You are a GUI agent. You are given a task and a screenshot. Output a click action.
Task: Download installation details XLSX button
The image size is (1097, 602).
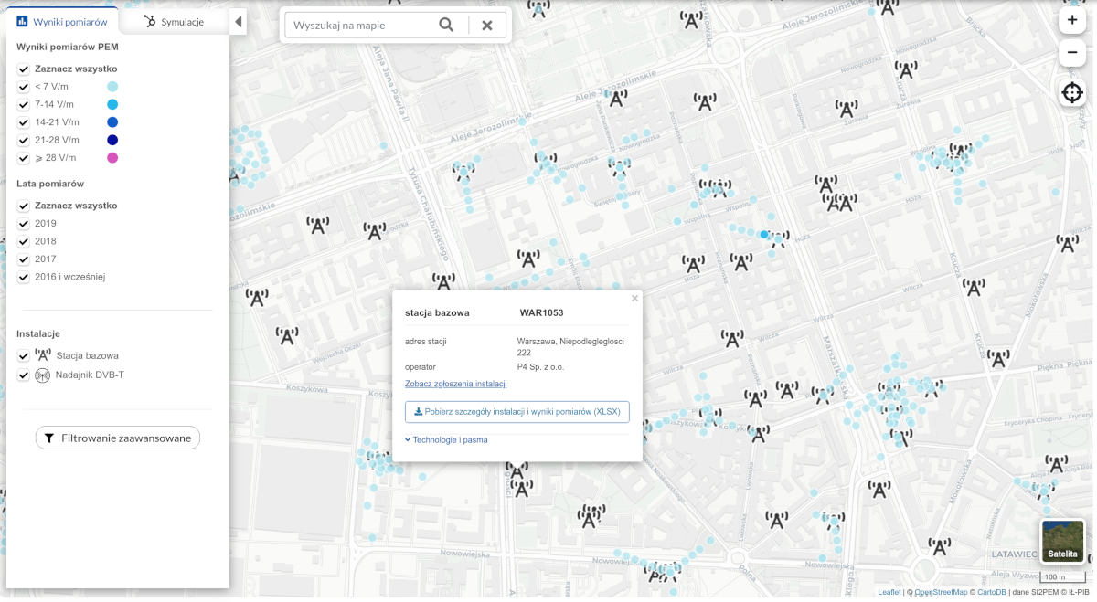click(x=517, y=412)
